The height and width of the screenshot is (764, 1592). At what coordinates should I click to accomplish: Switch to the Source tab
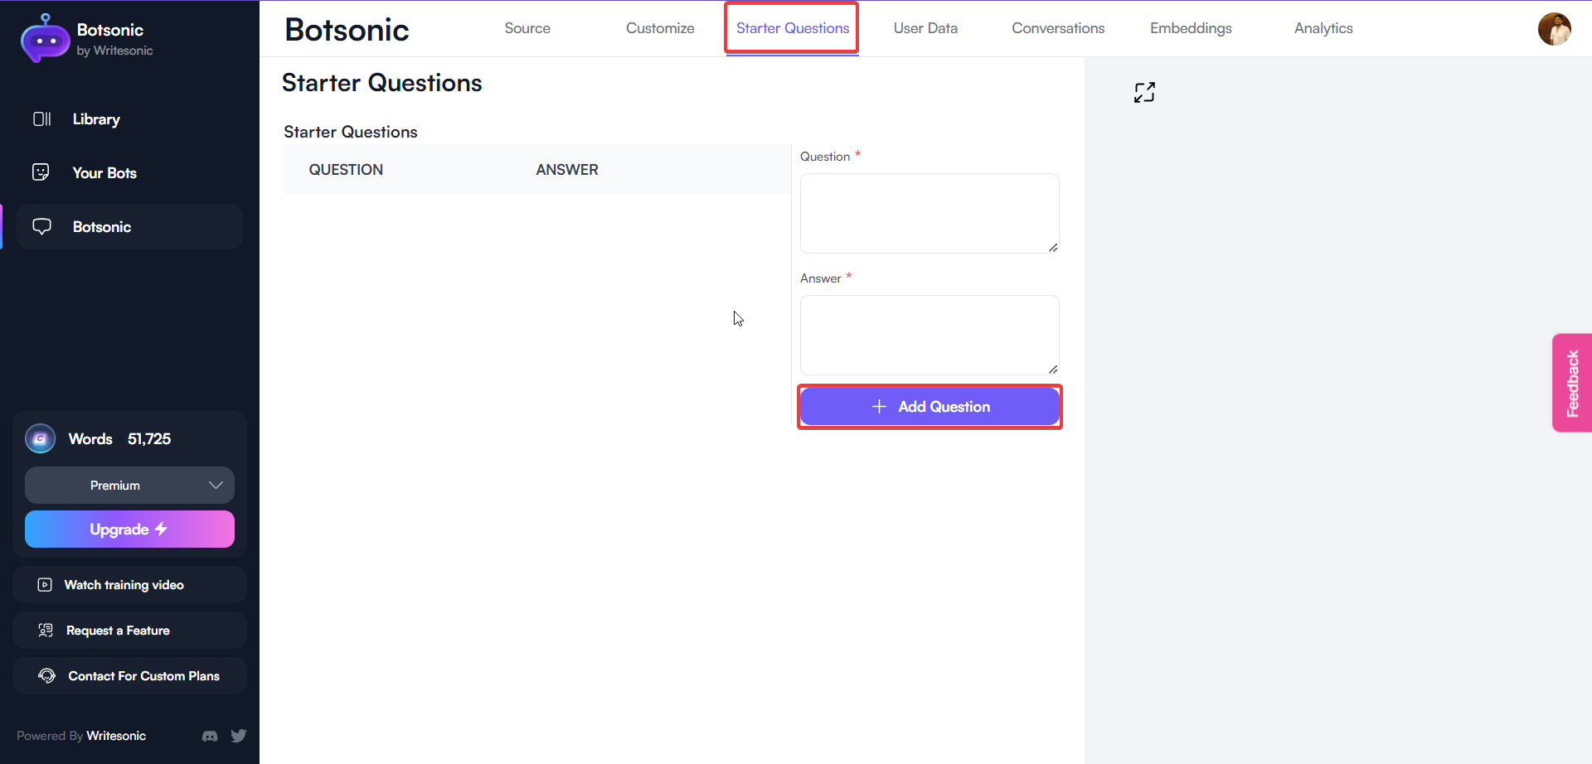point(527,27)
